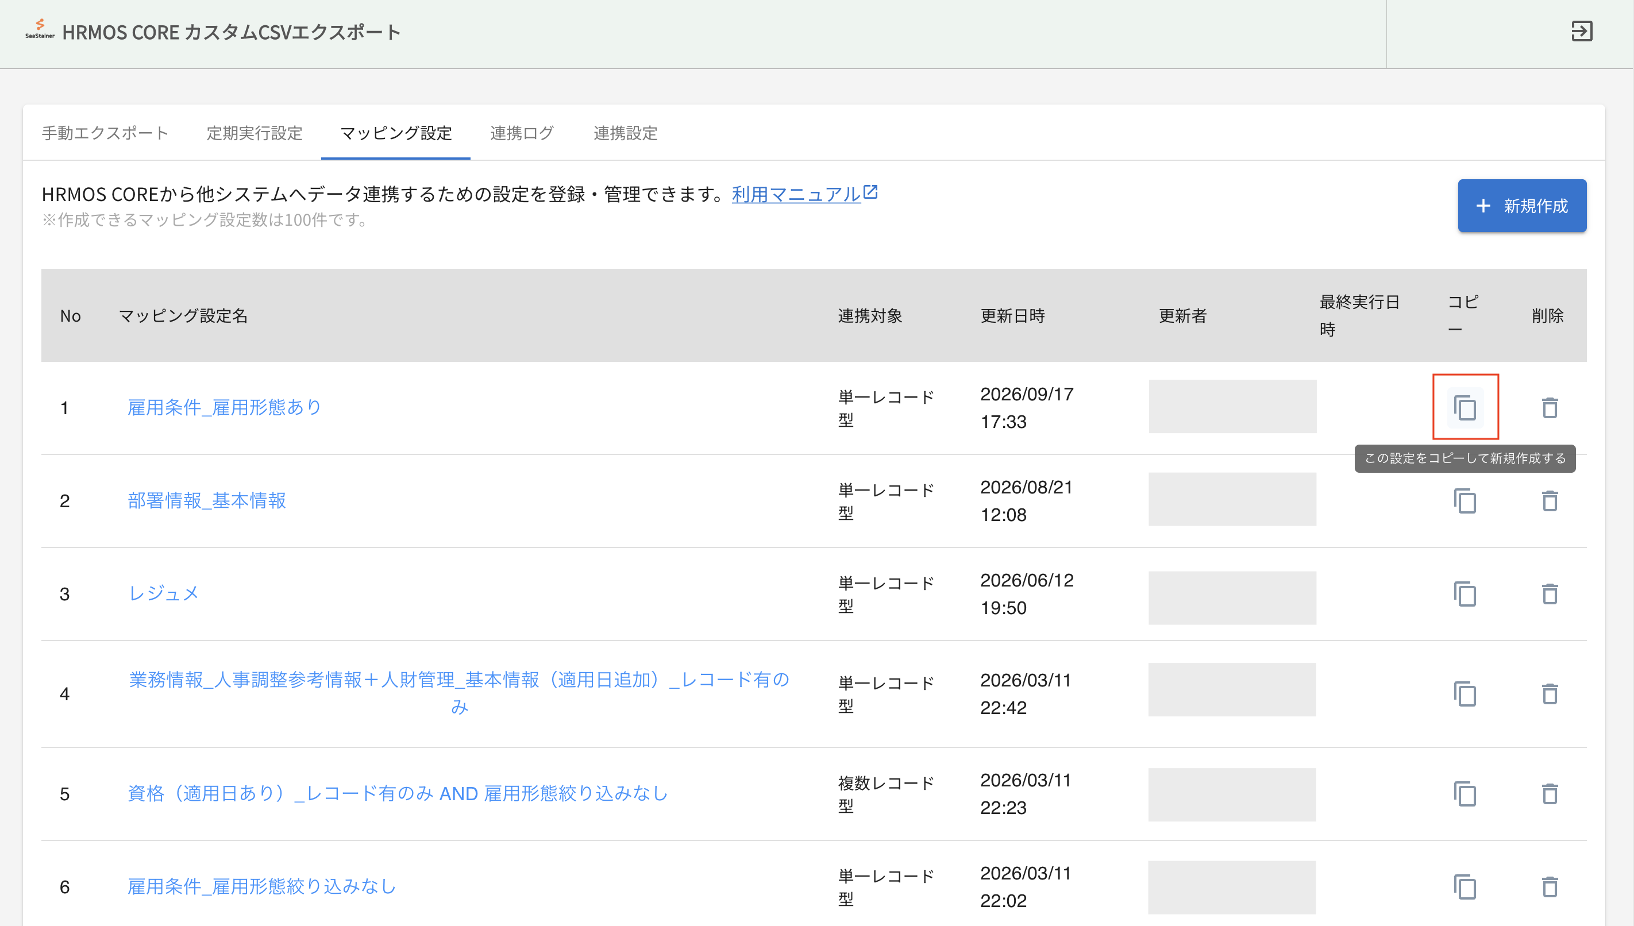Open the レジュメ mapping setting
The width and height of the screenshot is (1634, 926).
point(164,594)
